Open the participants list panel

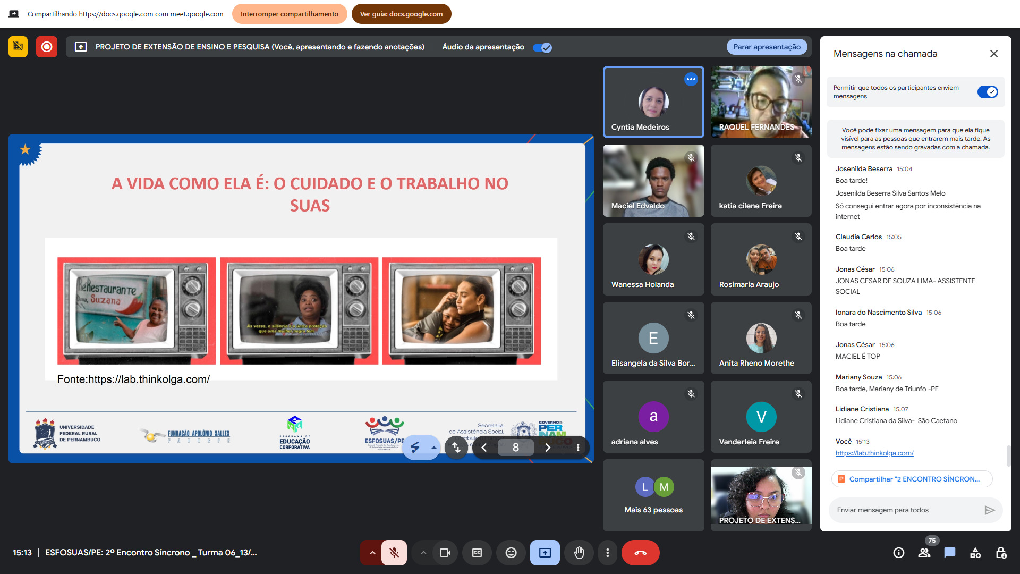924,553
